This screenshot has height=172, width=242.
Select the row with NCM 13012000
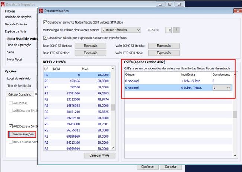click(77, 100)
